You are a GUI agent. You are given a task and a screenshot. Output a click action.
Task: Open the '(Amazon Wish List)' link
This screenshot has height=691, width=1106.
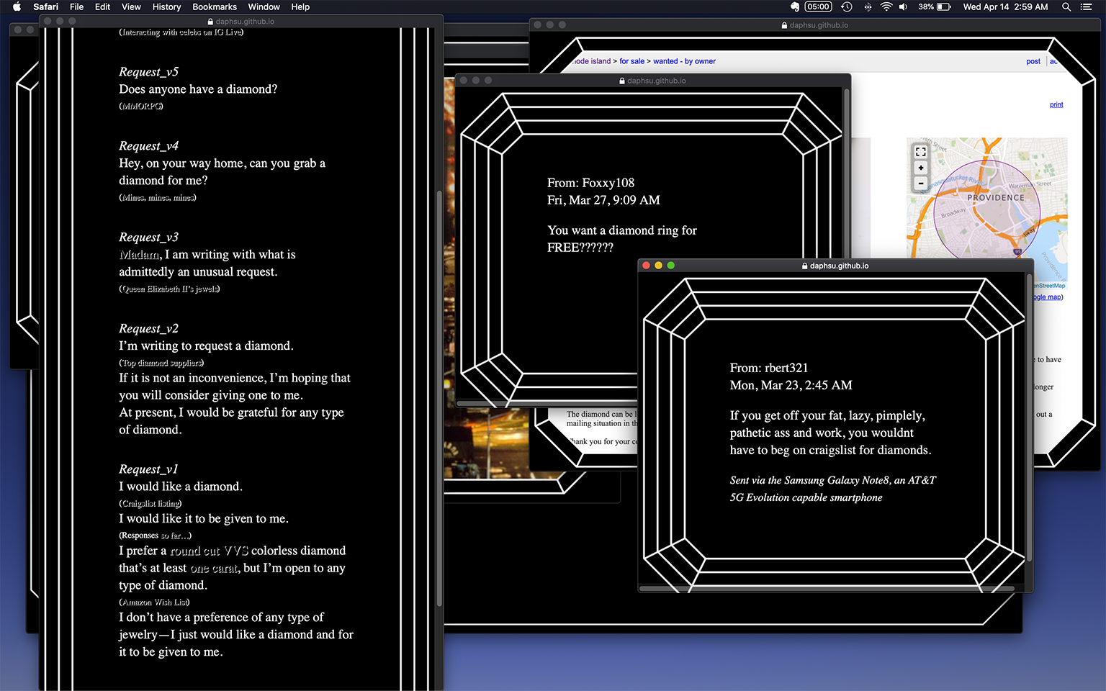coord(154,602)
